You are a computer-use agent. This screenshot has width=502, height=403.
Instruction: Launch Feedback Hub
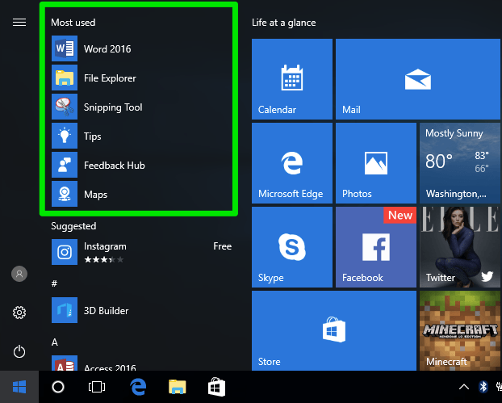click(114, 166)
